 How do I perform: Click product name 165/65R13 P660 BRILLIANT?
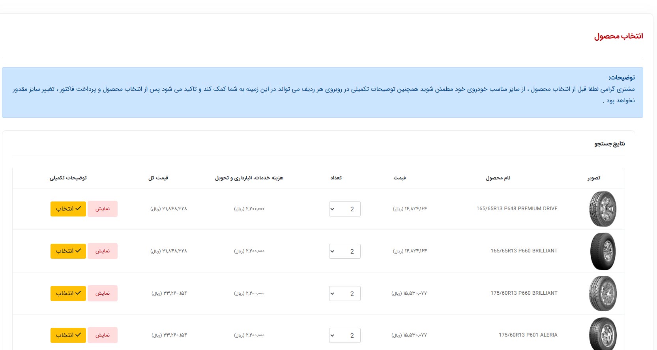(x=524, y=251)
